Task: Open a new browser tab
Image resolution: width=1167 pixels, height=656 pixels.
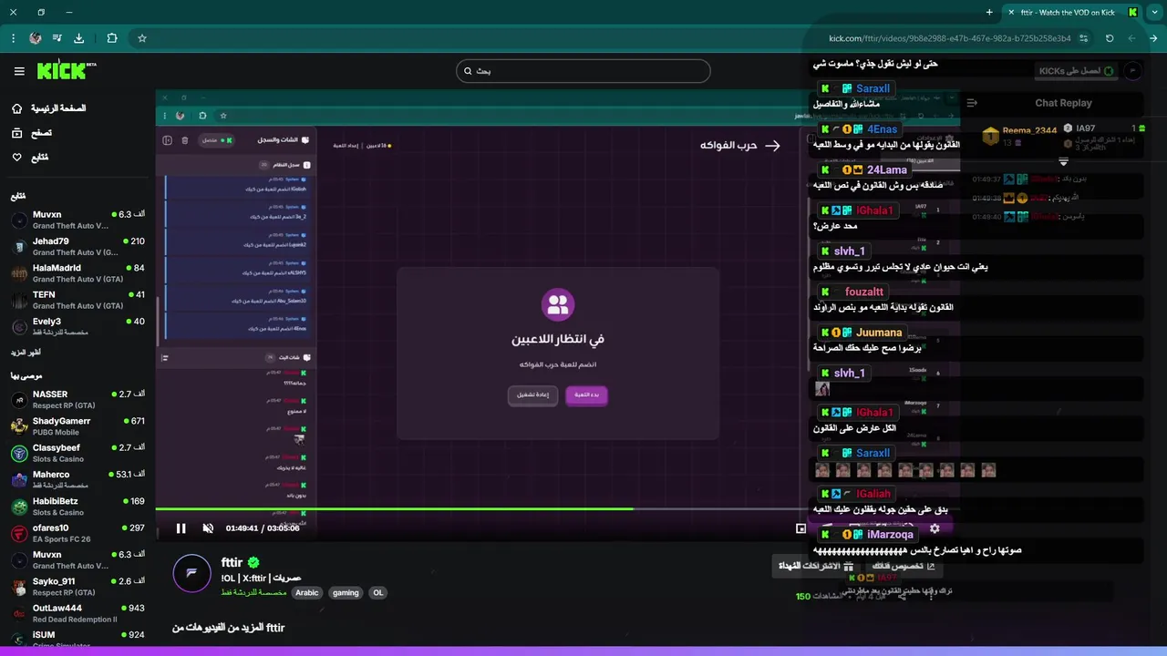Action: coord(989,12)
